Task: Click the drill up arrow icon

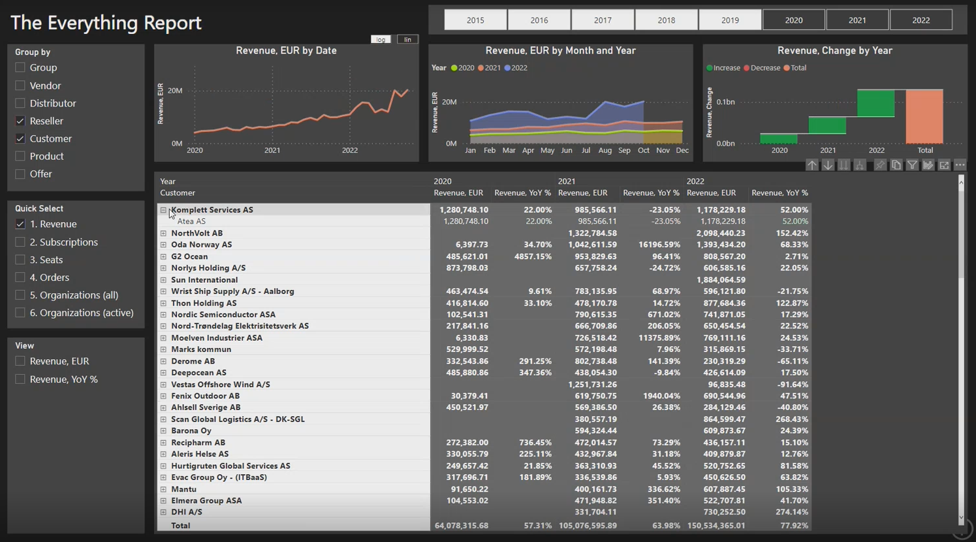Action: 811,166
